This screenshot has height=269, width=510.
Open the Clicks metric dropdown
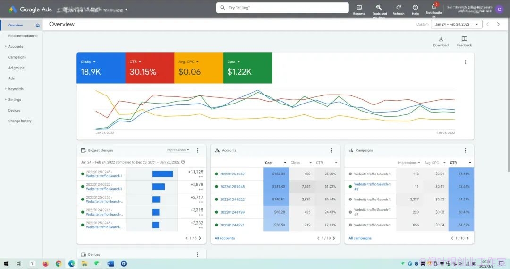point(88,61)
